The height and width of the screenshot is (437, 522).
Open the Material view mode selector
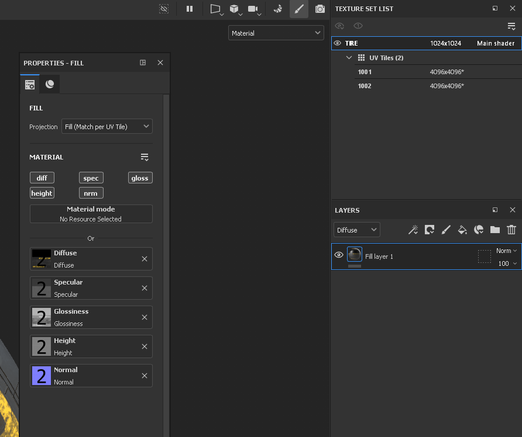coord(276,33)
